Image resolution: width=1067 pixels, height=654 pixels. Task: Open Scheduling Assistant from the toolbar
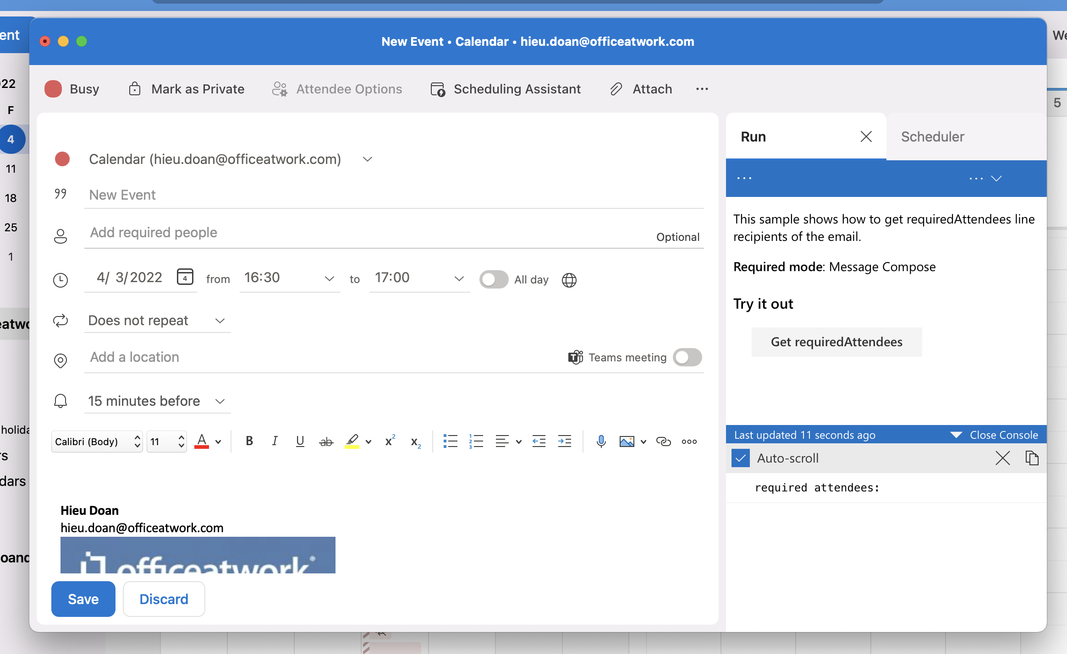[506, 89]
